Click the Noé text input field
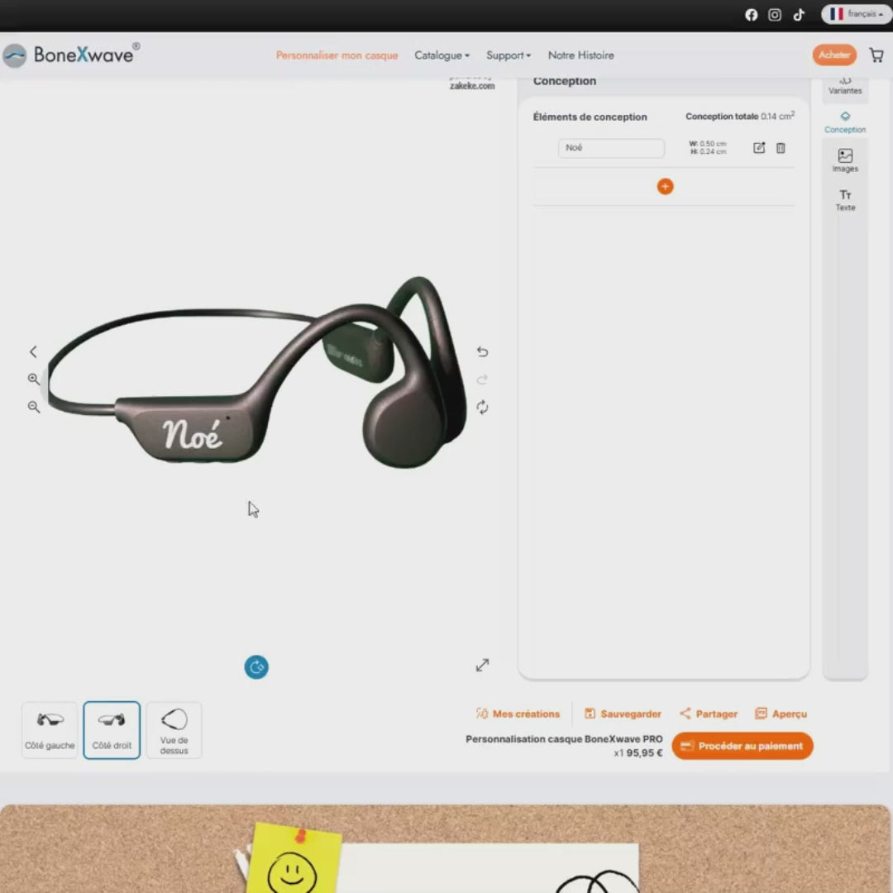This screenshot has width=893, height=893. (611, 148)
